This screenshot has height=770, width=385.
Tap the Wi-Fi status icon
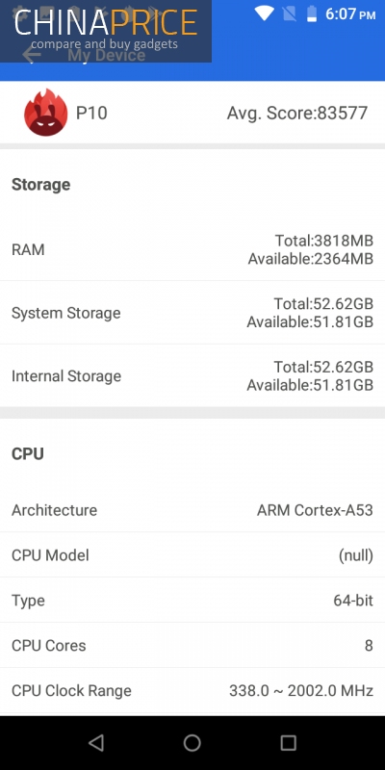coord(264,13)
